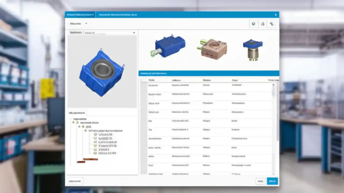This screenshot has width=344, height=193.
Task: Expand the root node of the parts tree
Action: click(x=71, y=119)
